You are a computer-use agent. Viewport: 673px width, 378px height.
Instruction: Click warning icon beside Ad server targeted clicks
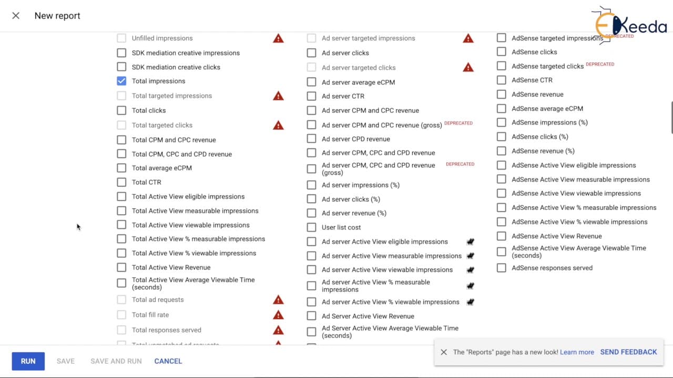tap(468, 67)
